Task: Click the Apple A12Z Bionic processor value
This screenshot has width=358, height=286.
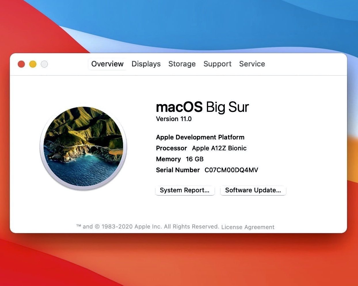Action: [219, 148]
